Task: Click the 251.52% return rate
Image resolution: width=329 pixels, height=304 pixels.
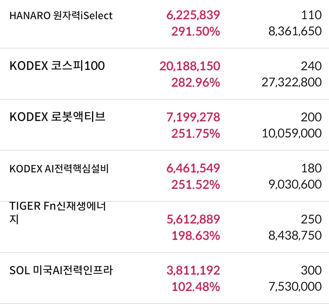Action: click(196, 185)
